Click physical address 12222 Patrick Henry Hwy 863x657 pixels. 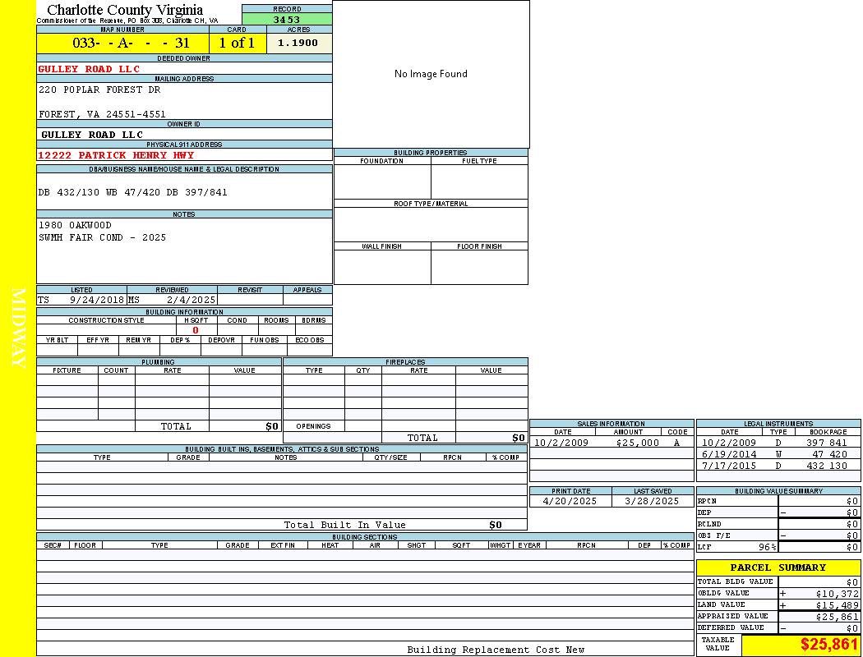(x=116, y=155)
